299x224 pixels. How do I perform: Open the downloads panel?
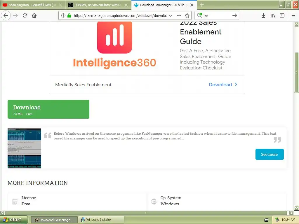[x=263, y=15]
